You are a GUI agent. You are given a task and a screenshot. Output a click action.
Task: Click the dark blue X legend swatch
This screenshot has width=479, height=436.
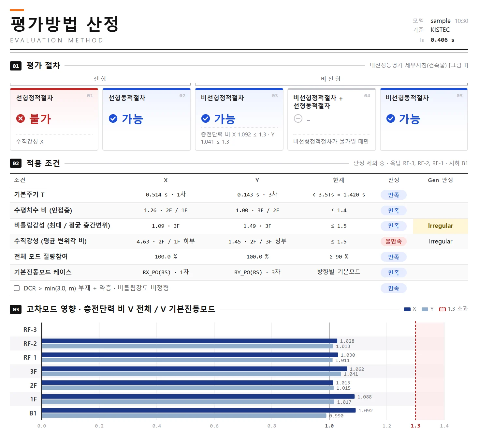coord(407,309)
